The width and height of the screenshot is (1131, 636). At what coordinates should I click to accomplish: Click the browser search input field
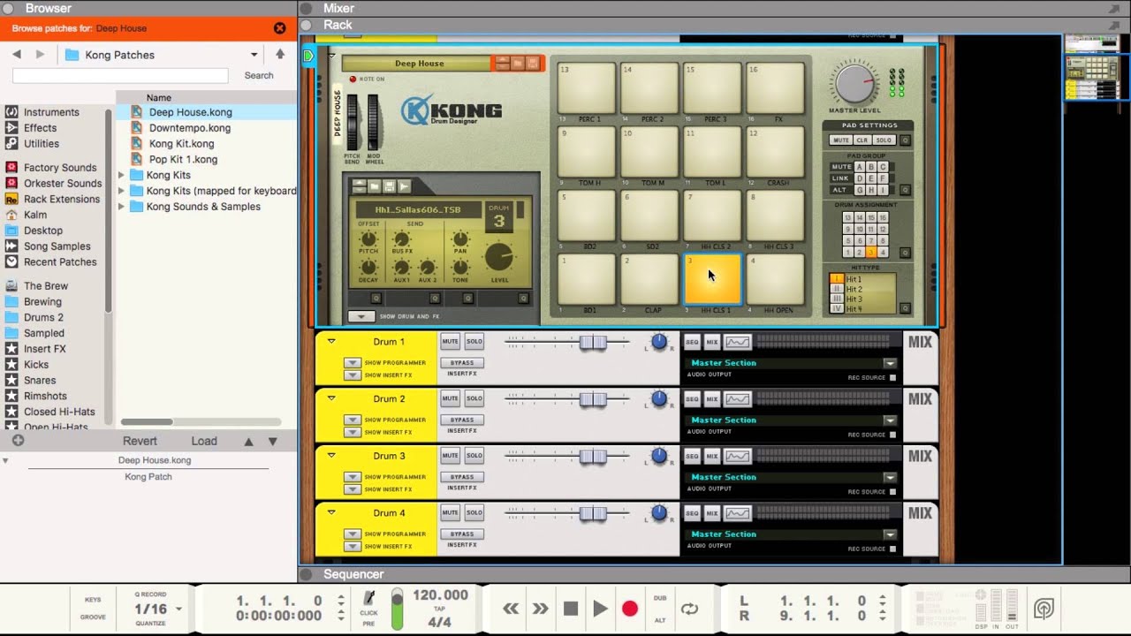click(120, 76)
